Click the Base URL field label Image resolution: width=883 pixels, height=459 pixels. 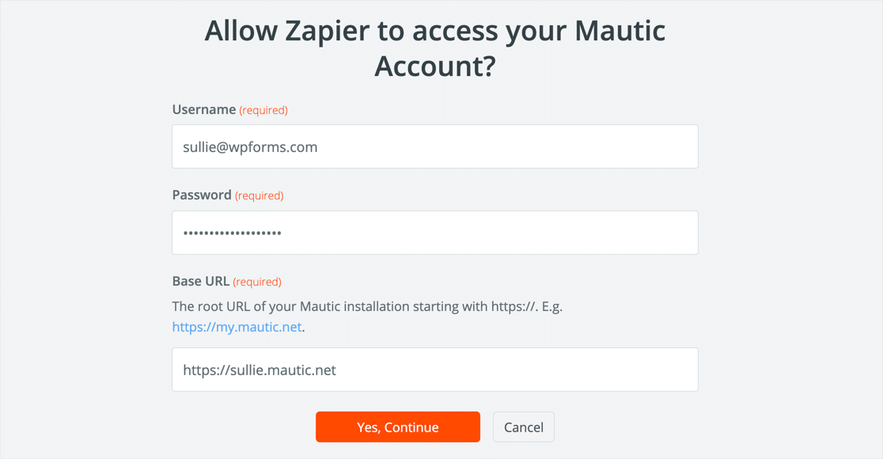[x=200, y=282]
